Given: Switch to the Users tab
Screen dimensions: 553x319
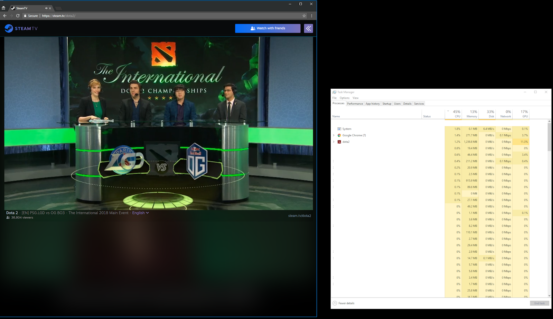Looking at the screenshot, I should click(x=397, y=104).
